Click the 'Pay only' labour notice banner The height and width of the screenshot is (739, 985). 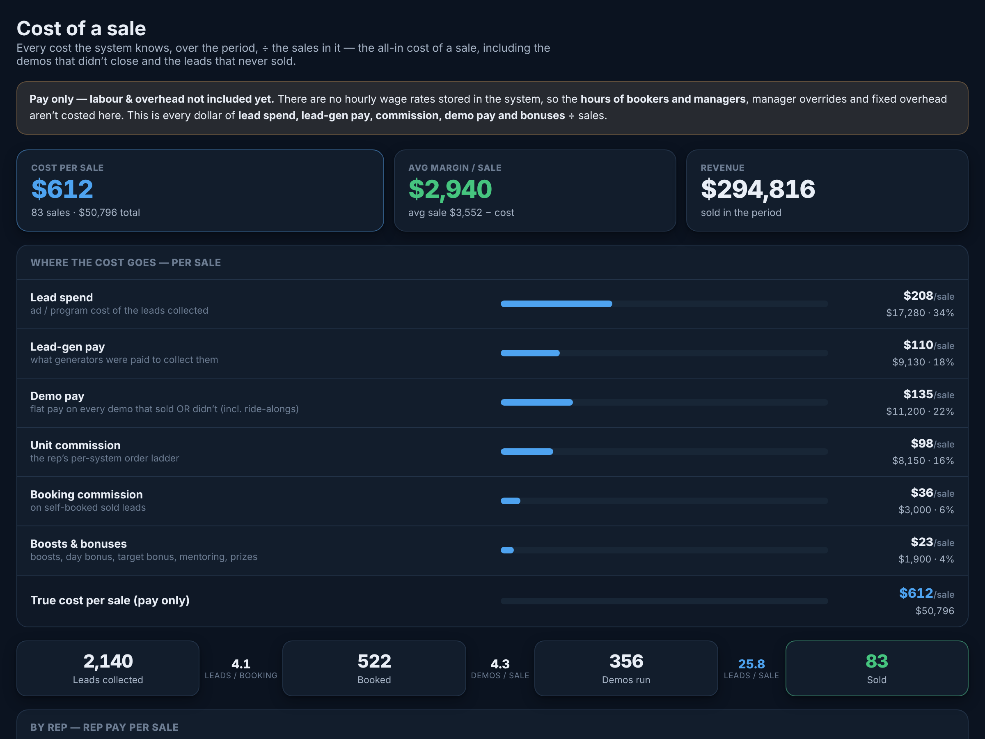(x=492, y=108)
